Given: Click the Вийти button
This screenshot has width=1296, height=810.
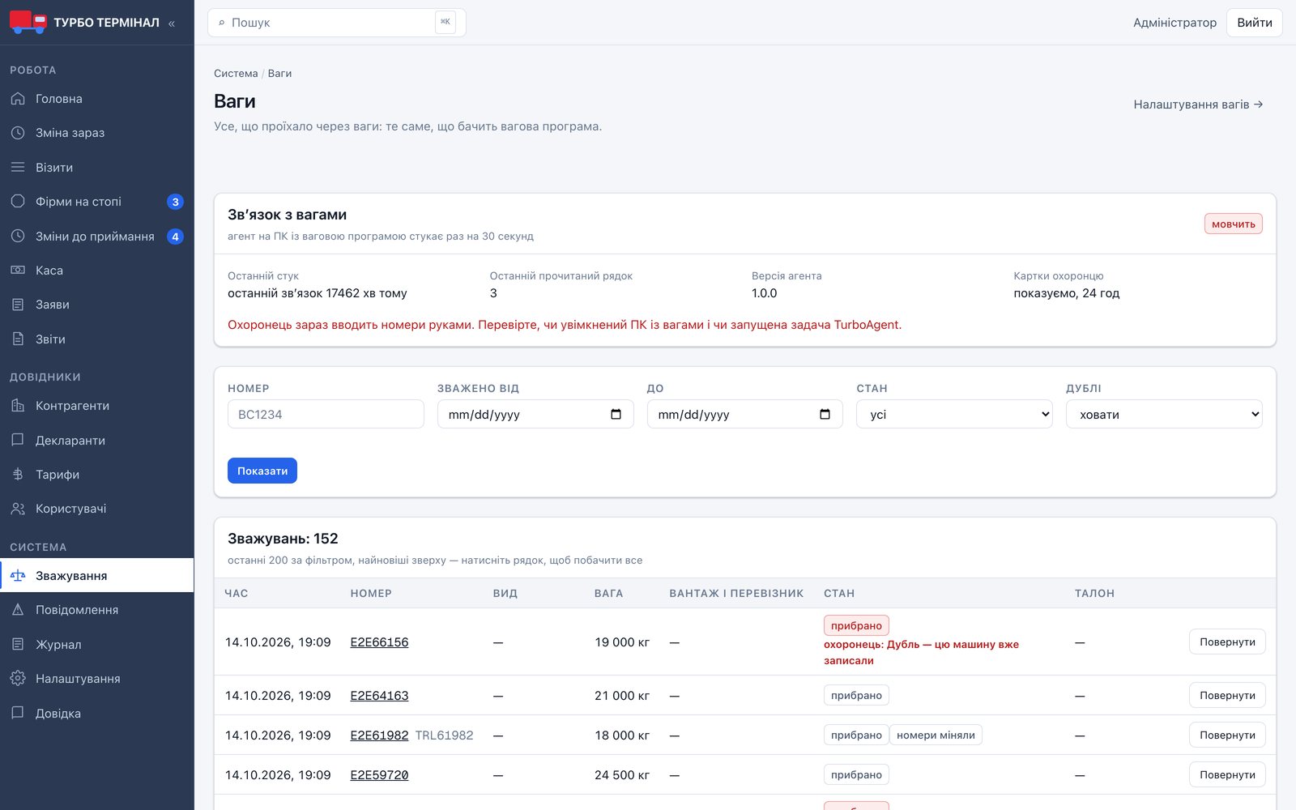Looking at the screenshot, I should pyautogui.click(x=1255, y=23).
